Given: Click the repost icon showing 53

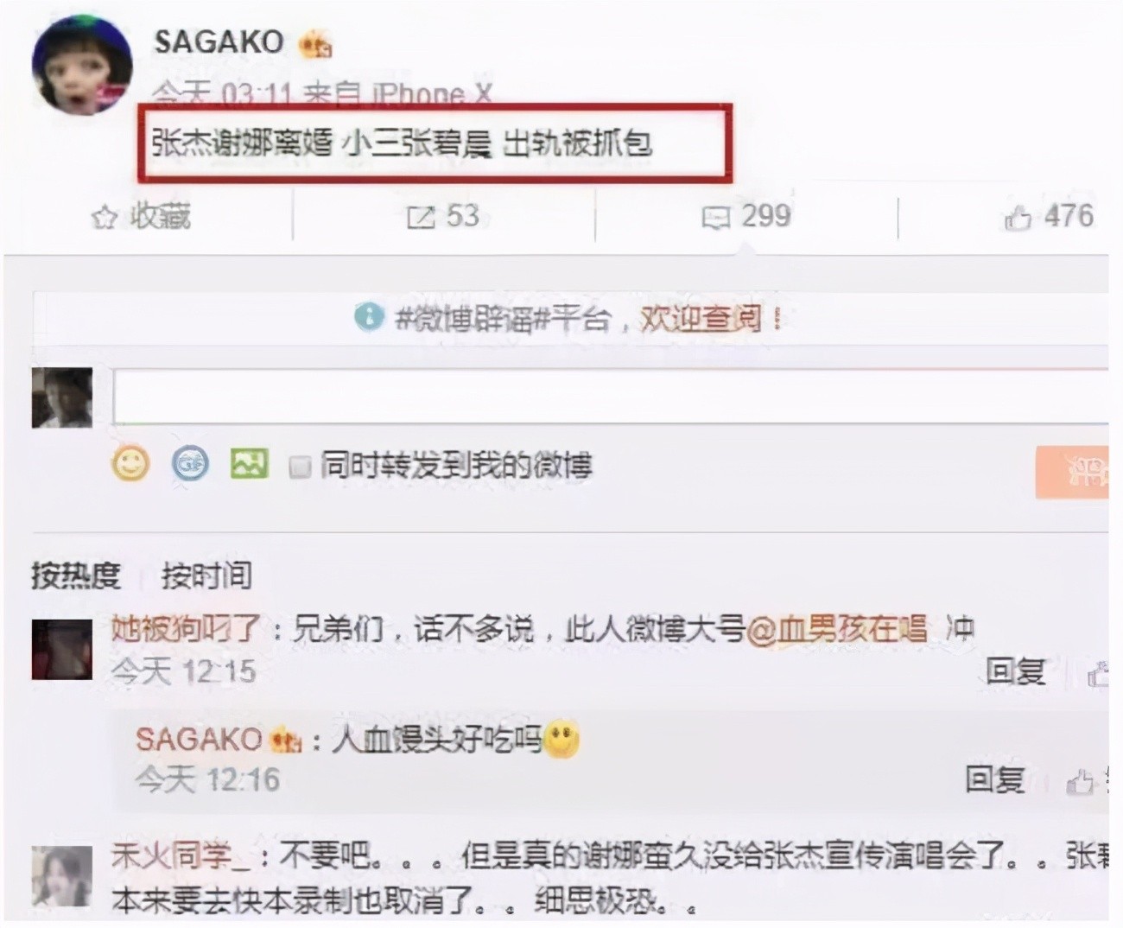Looking at the screenshot, I should click(x=421, y=218).
